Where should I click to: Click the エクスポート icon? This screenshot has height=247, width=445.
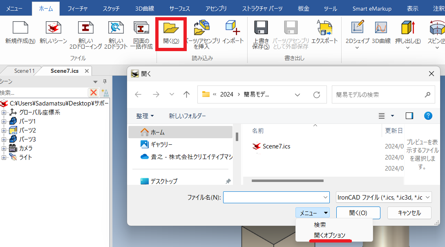[324, 28]
